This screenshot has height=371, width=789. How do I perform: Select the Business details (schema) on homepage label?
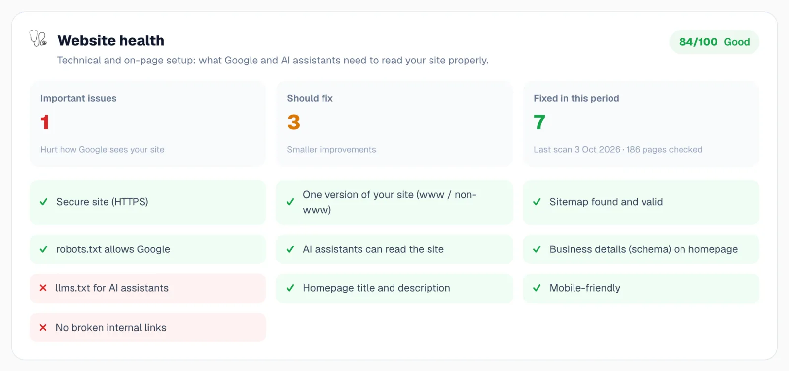(x=644, y=249)
